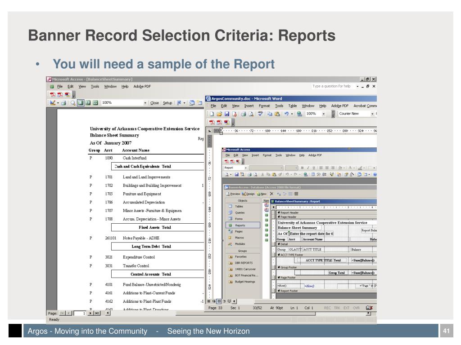The image size is (461, 345).
Task: Switch Access preview to Multiple Pages view
Action: [95, 103]
